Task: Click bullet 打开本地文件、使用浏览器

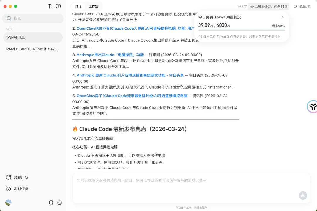Action: [122, 163]
